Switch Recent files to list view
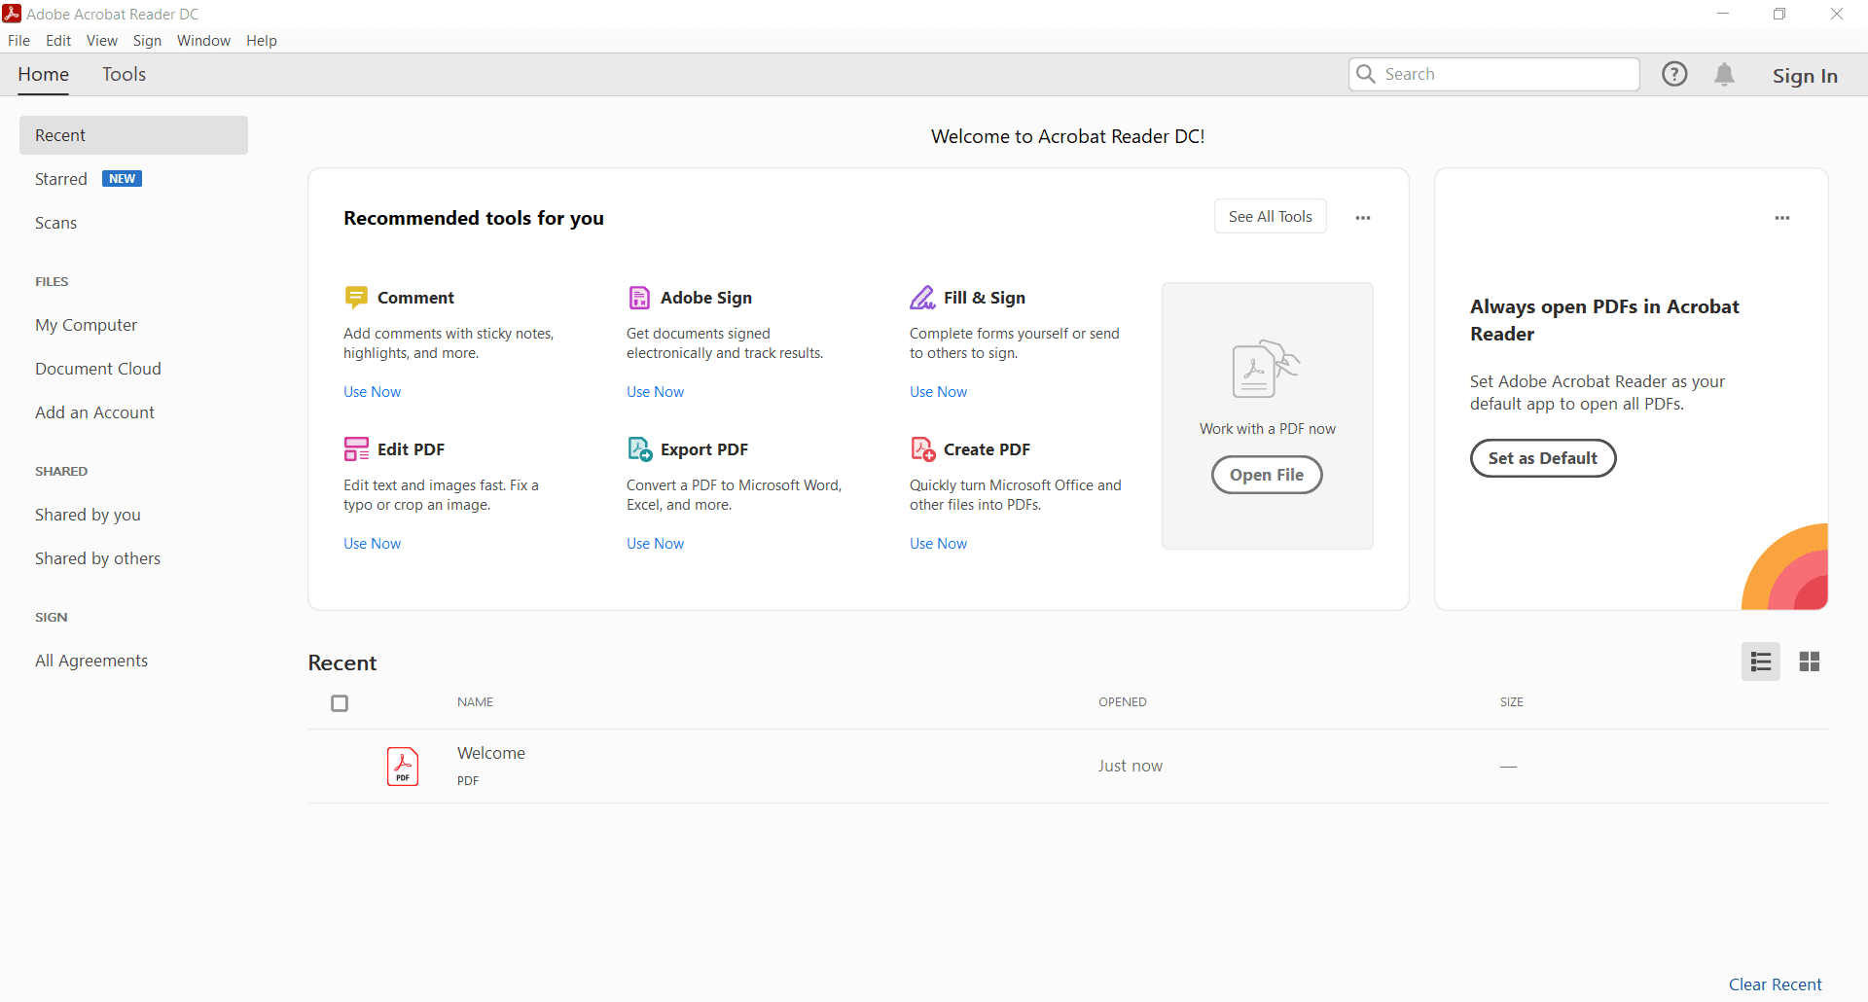The image size is (1868, 1002). tap(1761, 662)
